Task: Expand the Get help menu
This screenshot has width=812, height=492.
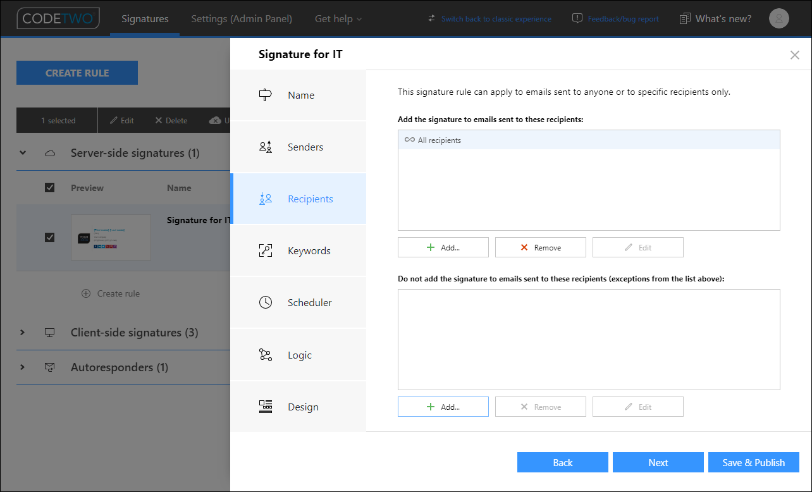Action: [x=338, y=18]
